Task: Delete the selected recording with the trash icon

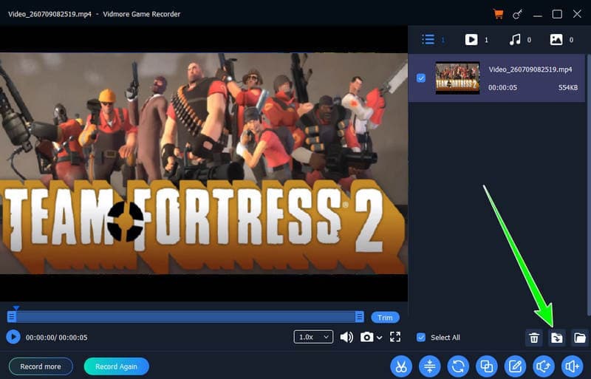Action: click(533, 338)
